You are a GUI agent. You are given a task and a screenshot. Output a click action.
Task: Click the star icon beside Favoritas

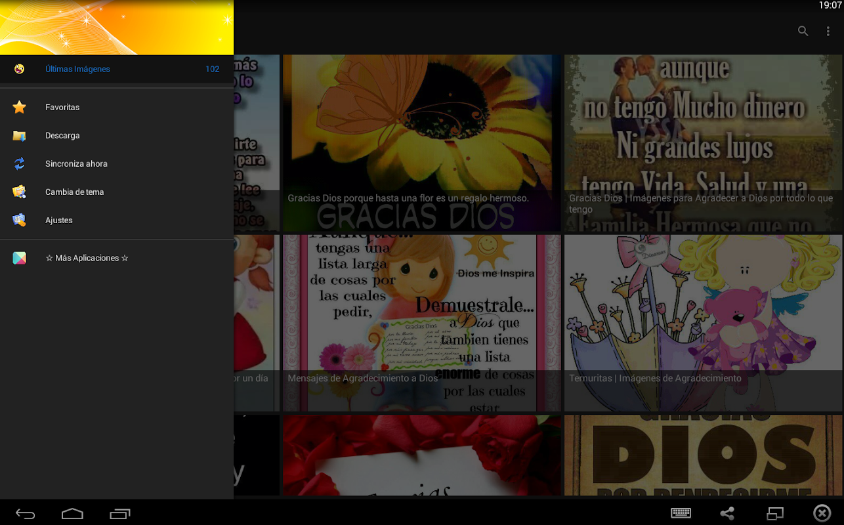[x=20, y=107]
